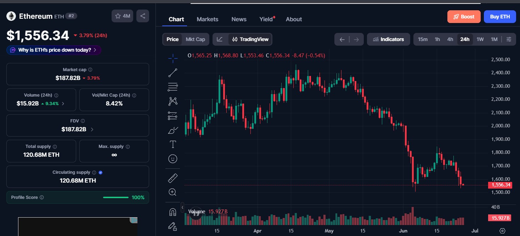Click the $1,556.34 price heading

click(x=38, y=35)
